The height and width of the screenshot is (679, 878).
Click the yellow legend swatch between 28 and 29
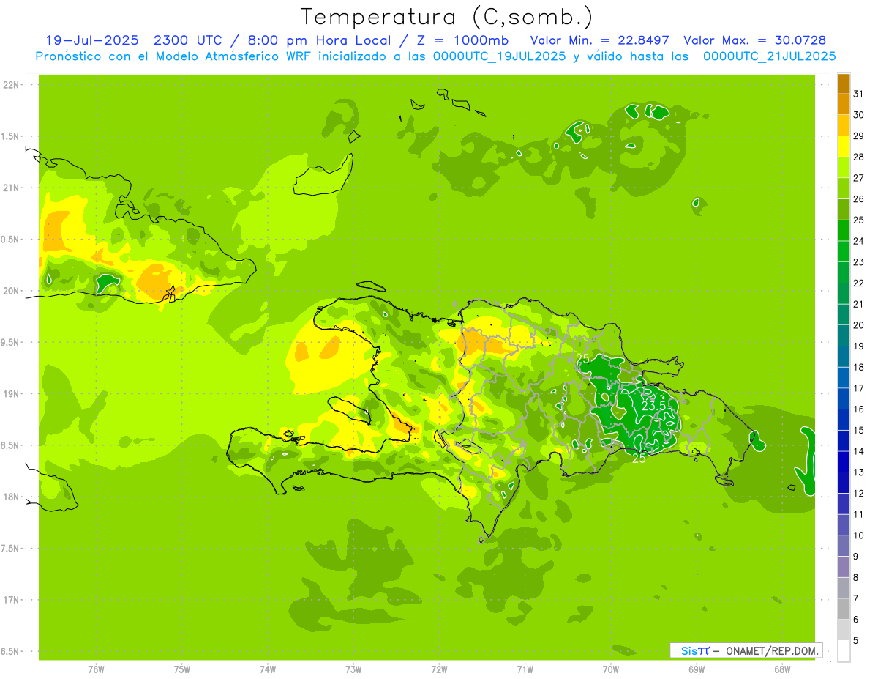tap(844, 146)
